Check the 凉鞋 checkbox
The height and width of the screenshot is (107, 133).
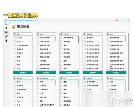tap(108, 82)
